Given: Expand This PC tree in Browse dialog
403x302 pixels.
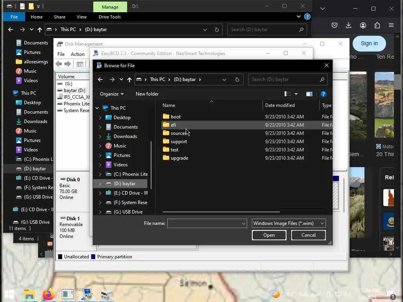Looking at the screenshot, I should [x=97, y=108].
